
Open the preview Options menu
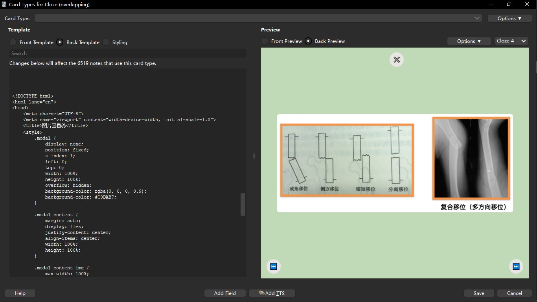pyautogui.click(x=469, y=41)
